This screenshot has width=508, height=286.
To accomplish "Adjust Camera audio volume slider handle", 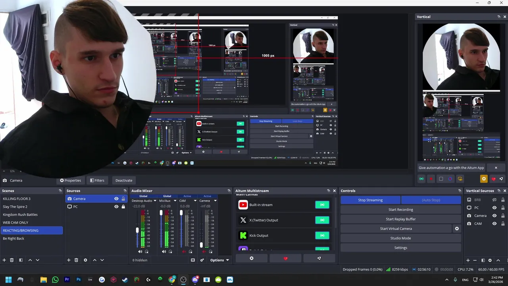I will (201, 245).
